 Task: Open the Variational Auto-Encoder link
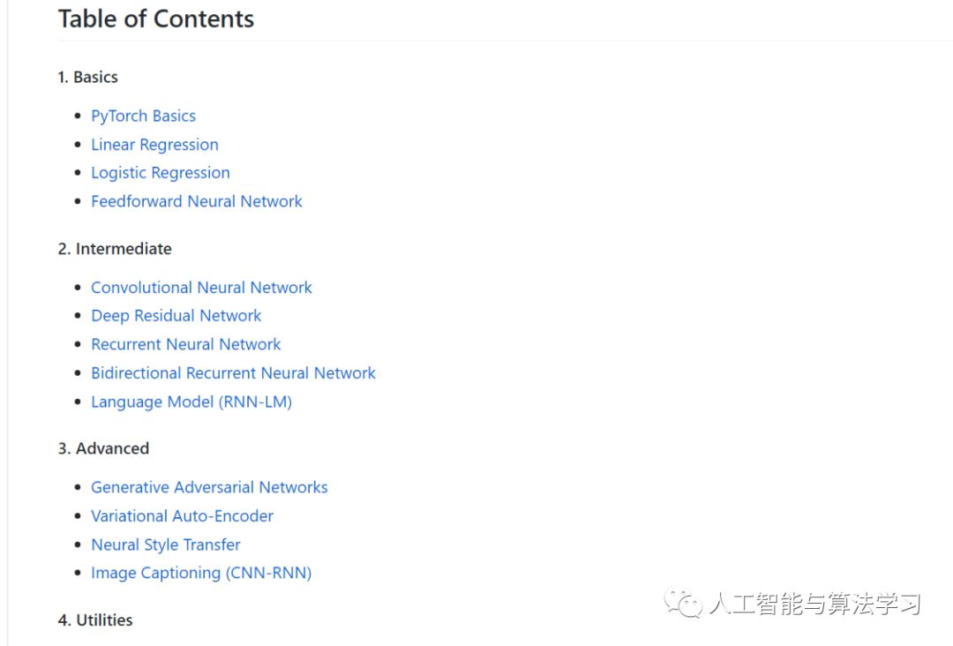(x=182, y=516)
